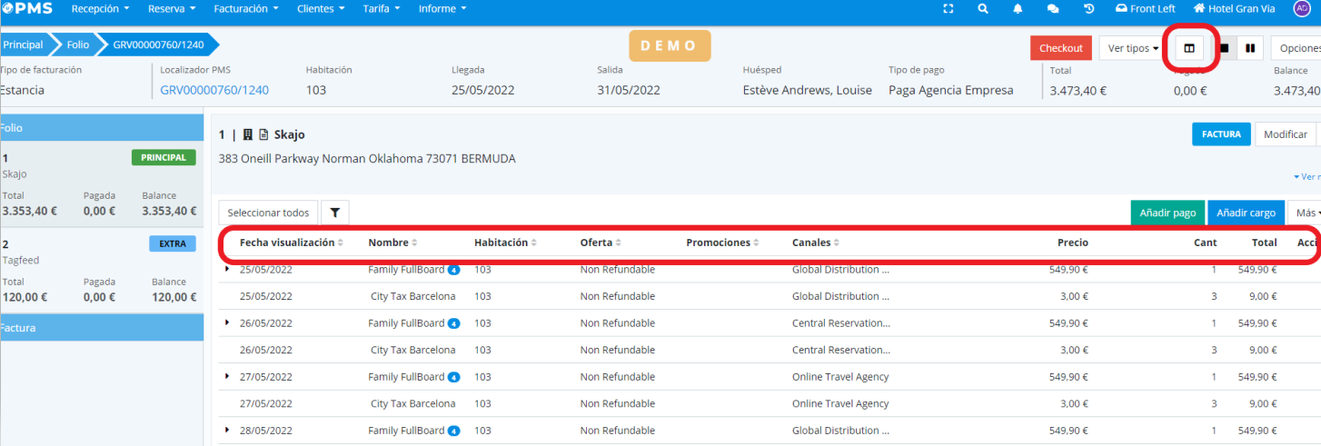Image resolution: width=1321 pixels, height=446 pixels.
Task: Open localizador link GRV00000760/1240
Action: [214, 90]
